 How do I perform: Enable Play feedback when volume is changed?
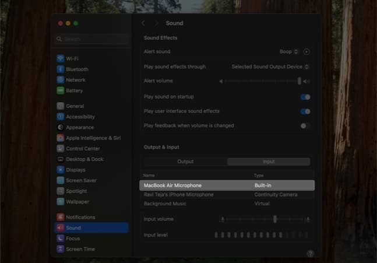[x=305, y=125]
